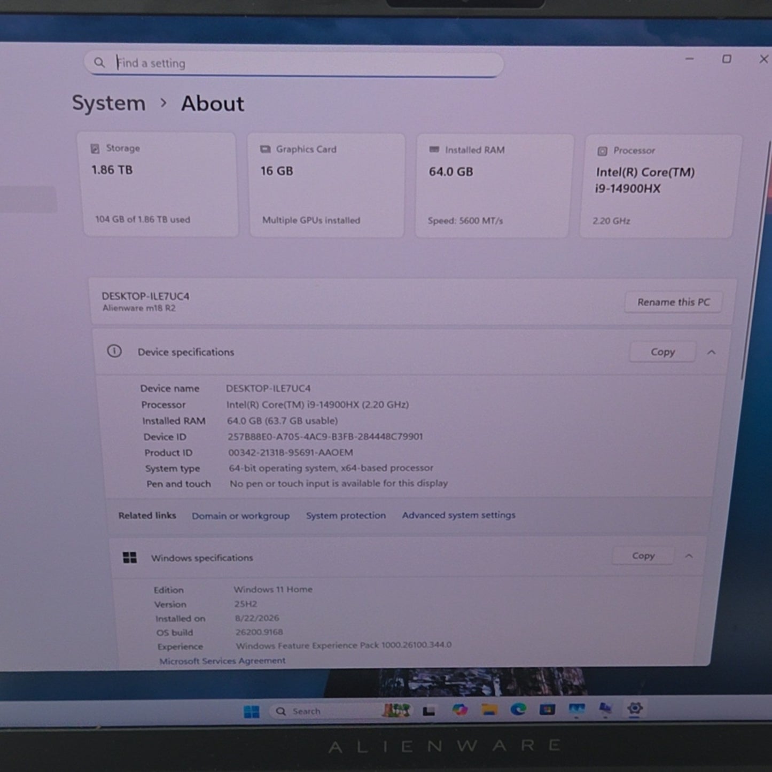Click the Rename this PC button
The width and height of the screenshot is (772, 772).
[674, 302]
